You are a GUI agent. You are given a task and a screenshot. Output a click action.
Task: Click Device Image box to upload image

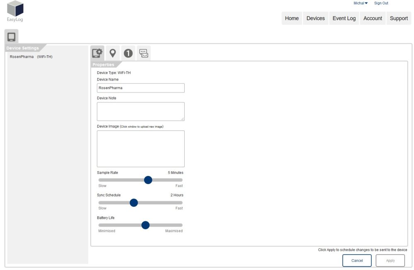pyautogui.click(x=141, y=149)
